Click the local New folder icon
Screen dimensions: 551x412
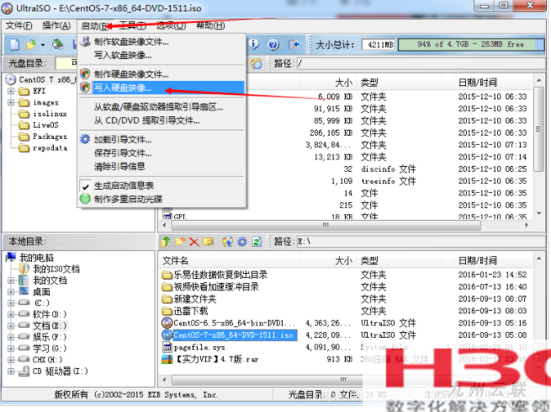point(180,242)
